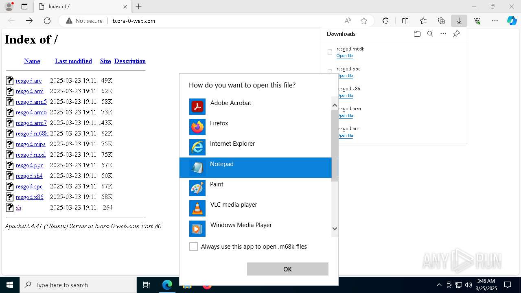Check Always use this app for .m68k files
Image resolution: width=521 pixels, height=293 pixels.
click(194, 247)
